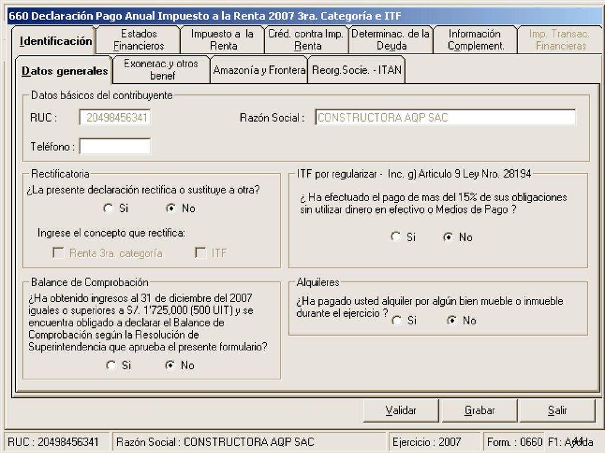Viewport: 605px width, 453px height.
Task: Select No for Balance de Comprobación
Action: pos(170,365)
